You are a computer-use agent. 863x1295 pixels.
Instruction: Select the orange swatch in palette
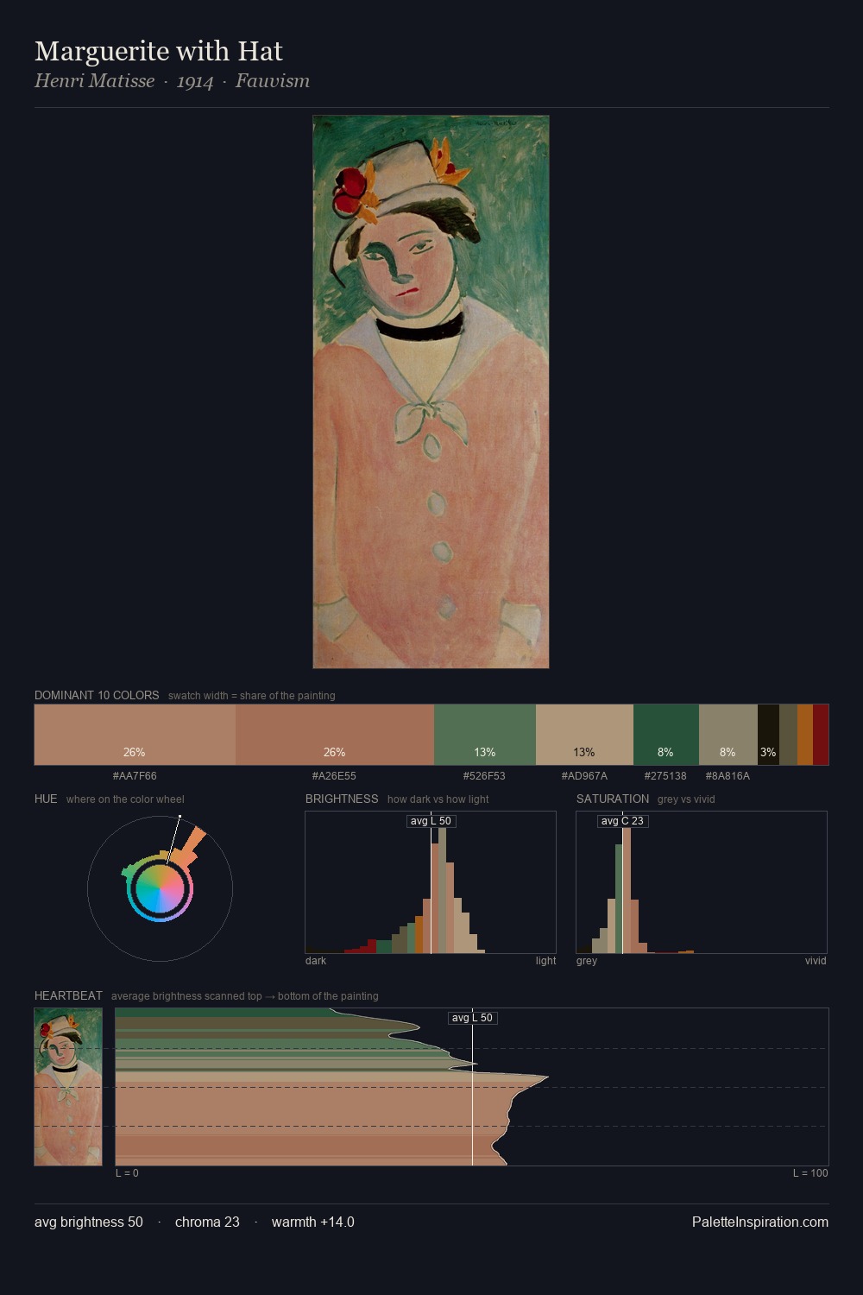805,735
